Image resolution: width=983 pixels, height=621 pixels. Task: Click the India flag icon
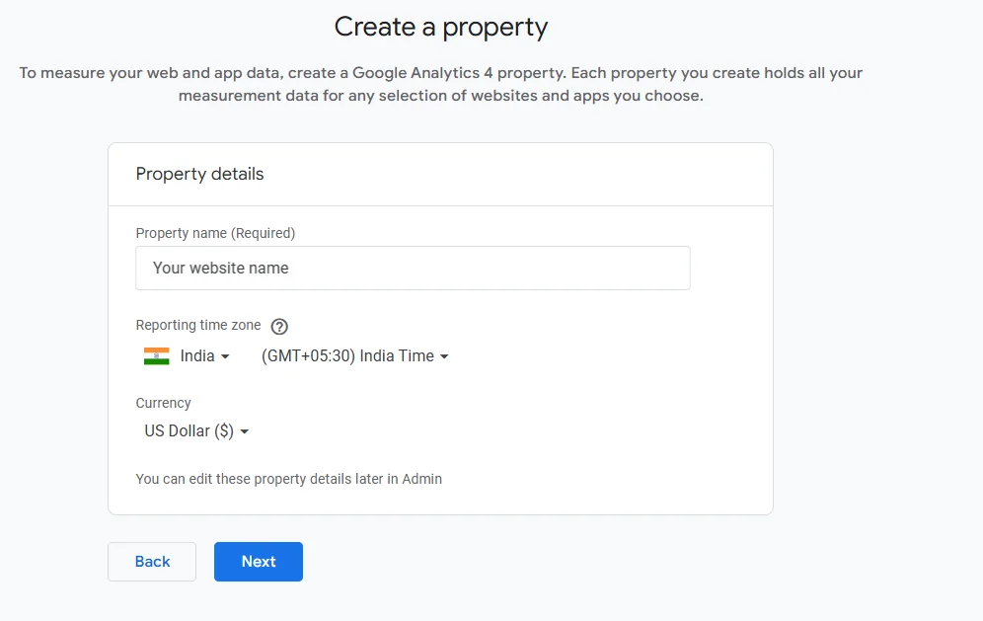point(156,356)
